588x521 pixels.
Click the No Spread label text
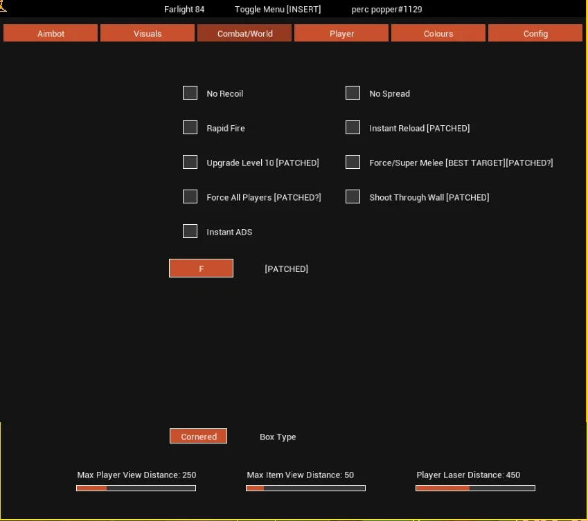(390, 93)
